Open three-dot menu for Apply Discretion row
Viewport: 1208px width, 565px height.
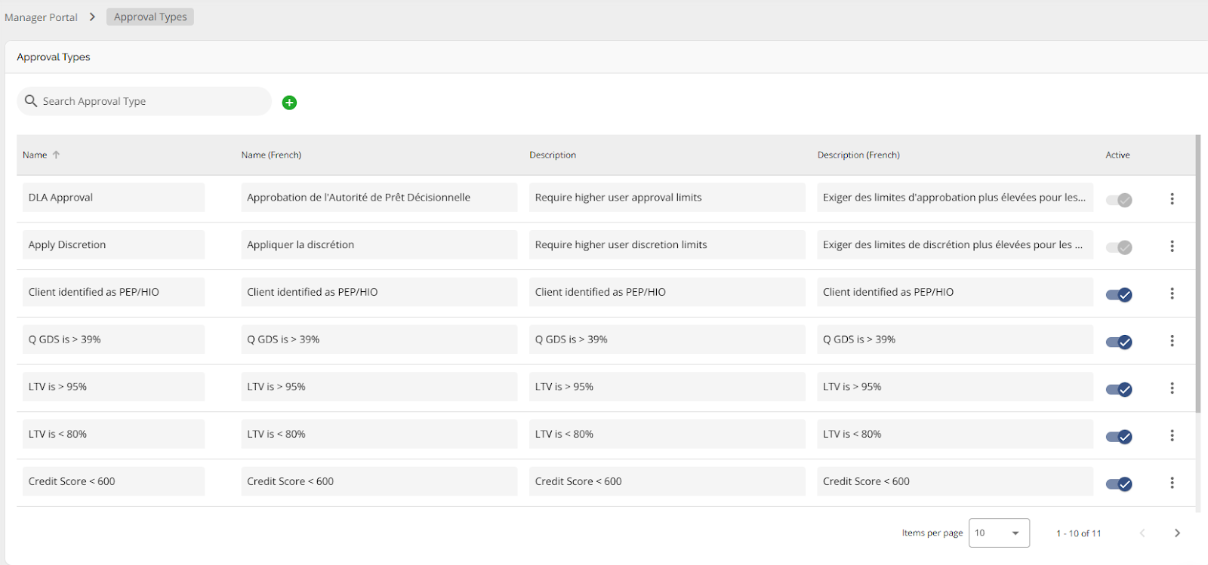1172,246
